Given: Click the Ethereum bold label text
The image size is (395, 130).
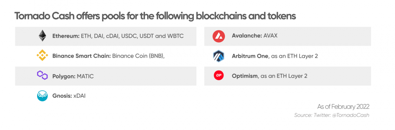Looking at the screenshot, I should pyautogui.click(x=66, y=36).
